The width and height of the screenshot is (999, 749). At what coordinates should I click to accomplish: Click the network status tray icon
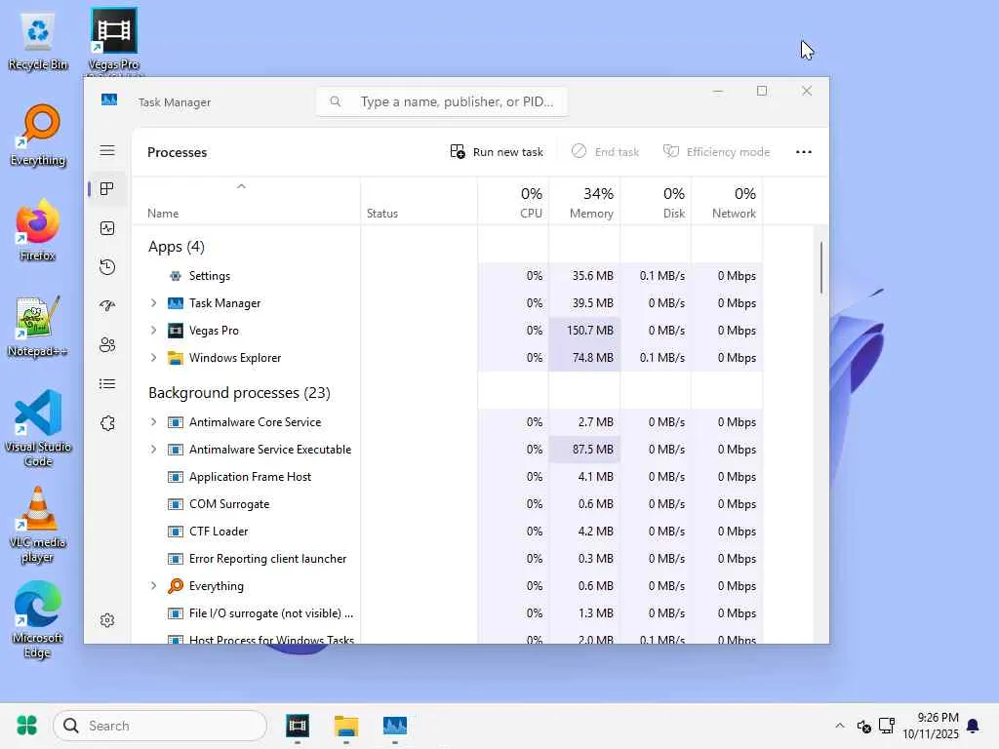(x=887, y=726)
